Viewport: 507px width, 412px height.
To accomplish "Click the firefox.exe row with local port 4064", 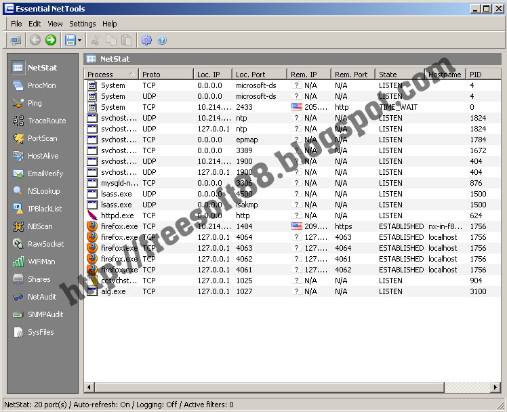I will (x=292, y=237).
